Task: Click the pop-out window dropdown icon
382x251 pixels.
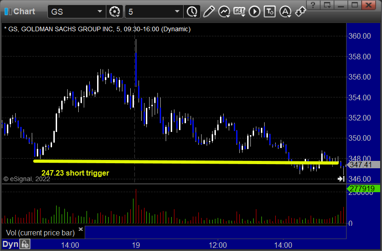Action: tap(327, 5)
